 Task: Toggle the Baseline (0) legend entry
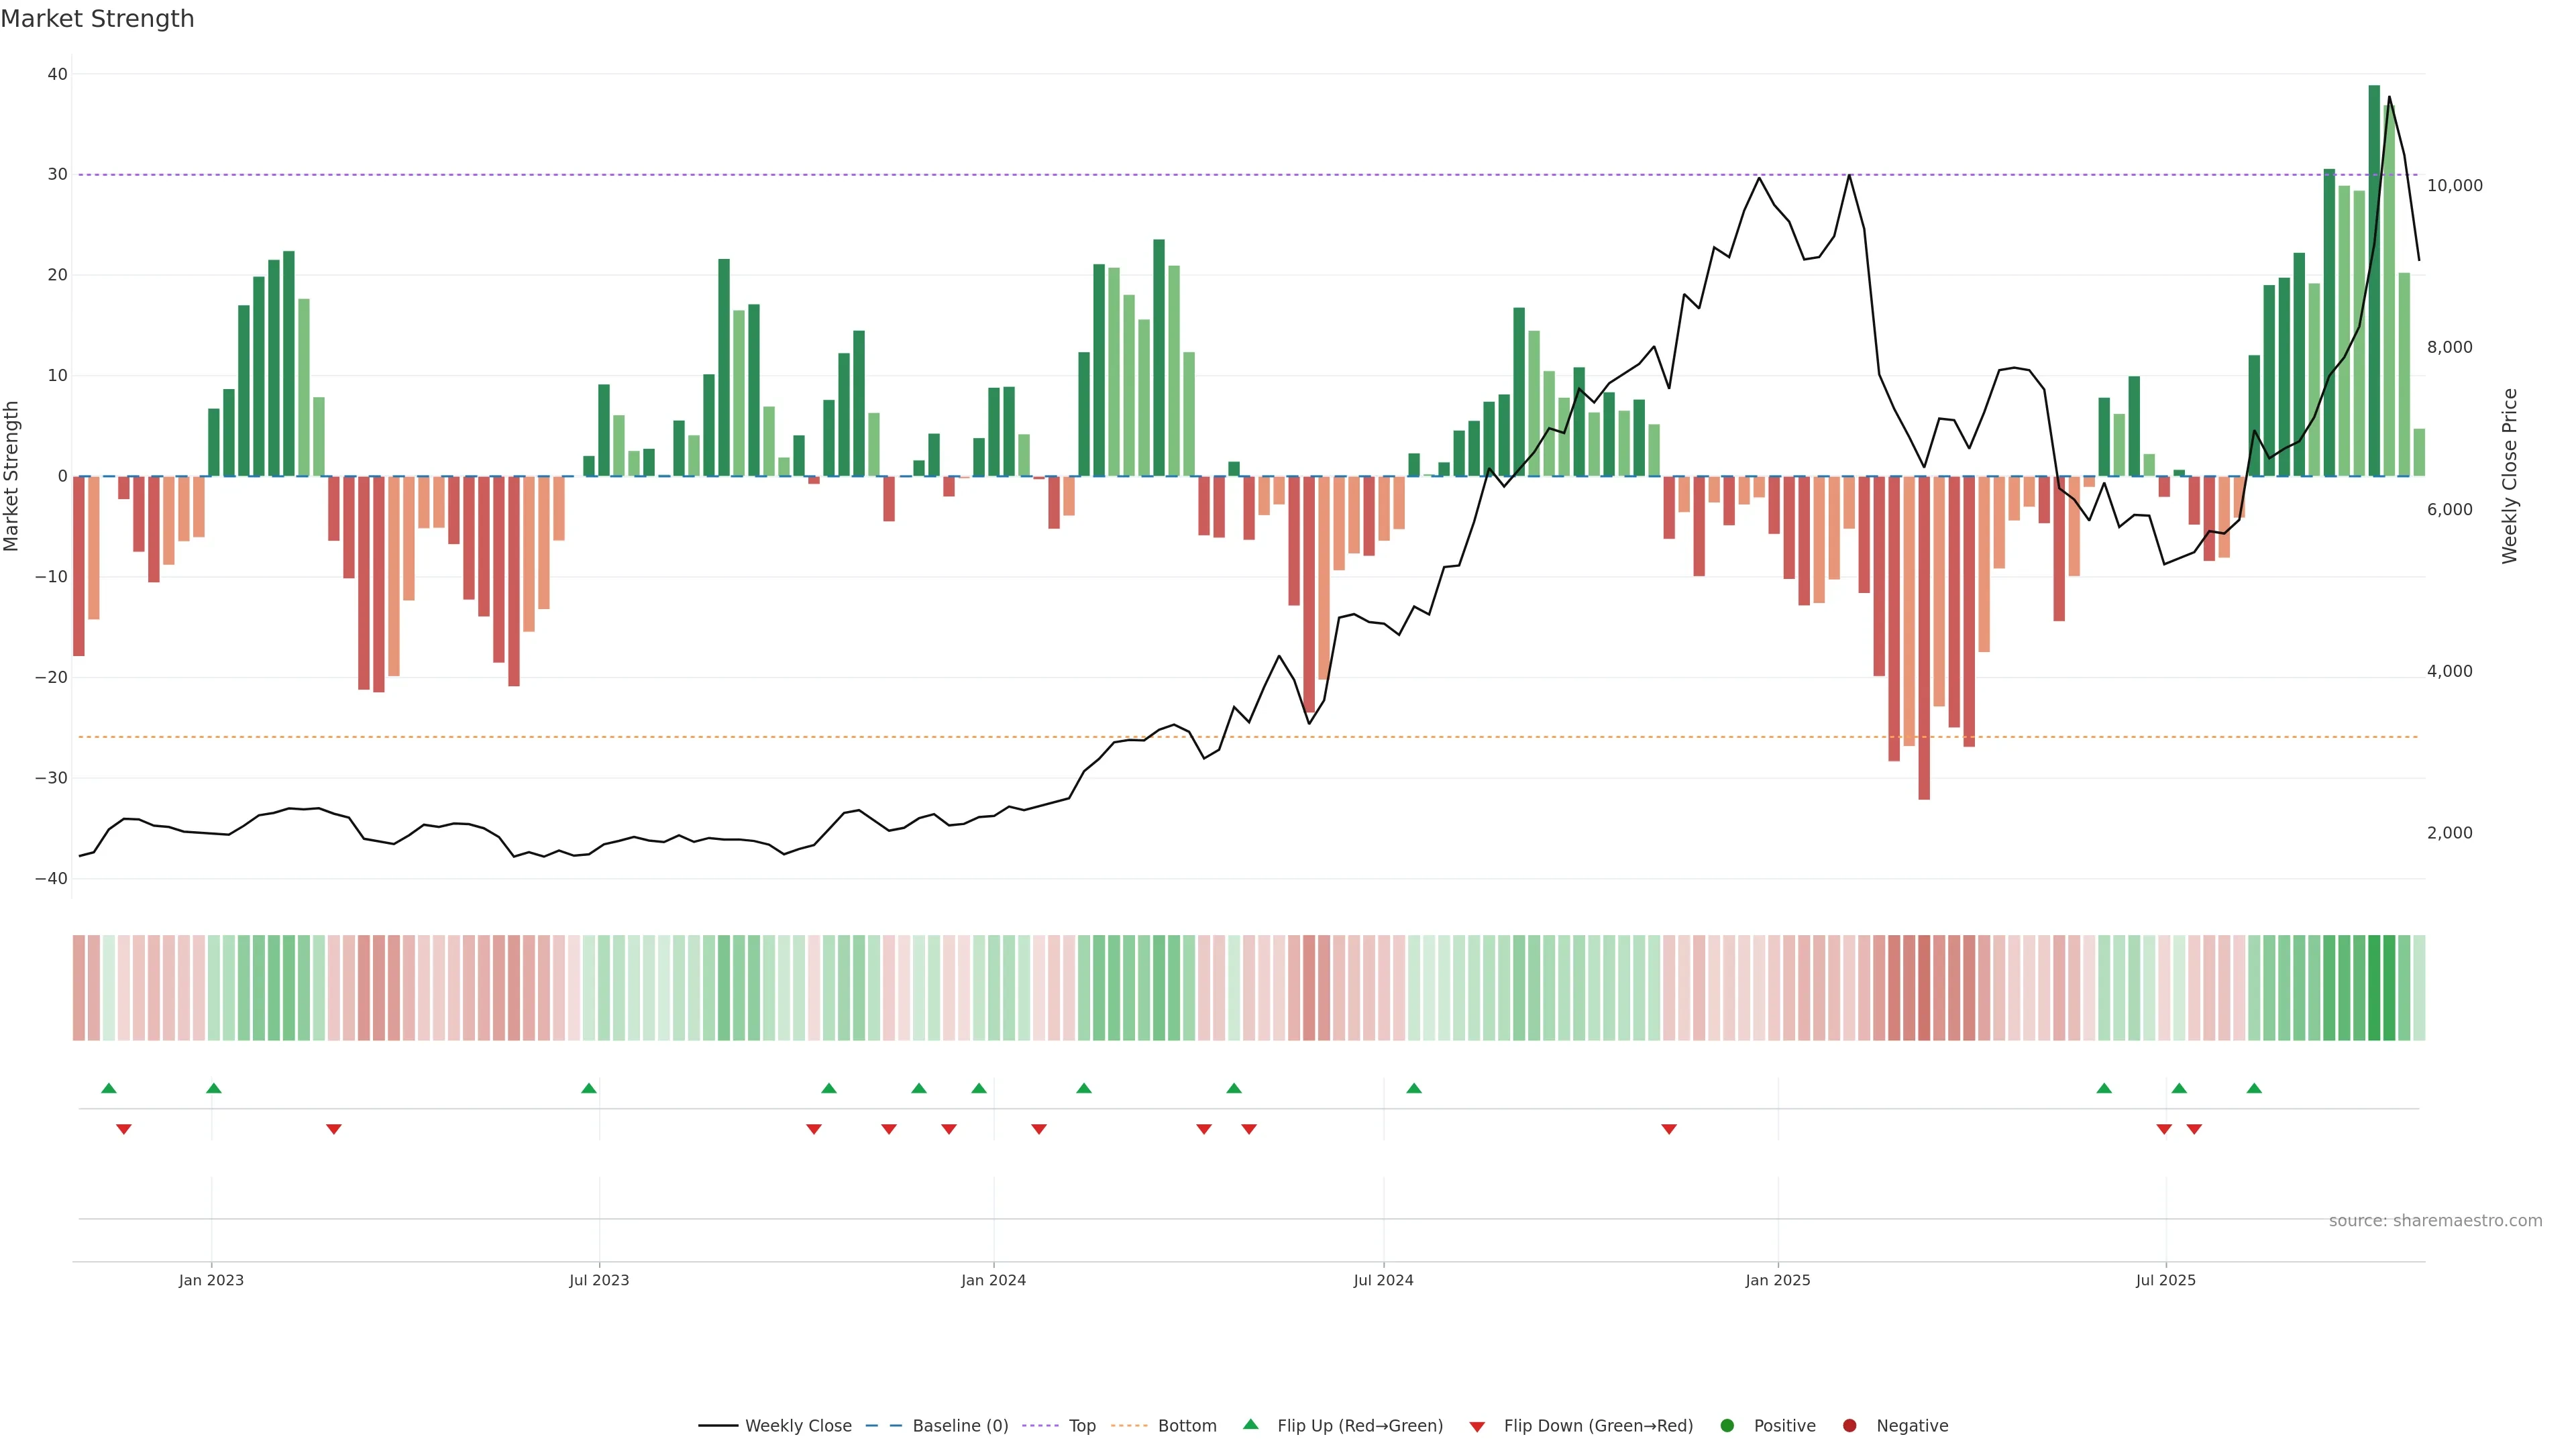point(960,1426)
